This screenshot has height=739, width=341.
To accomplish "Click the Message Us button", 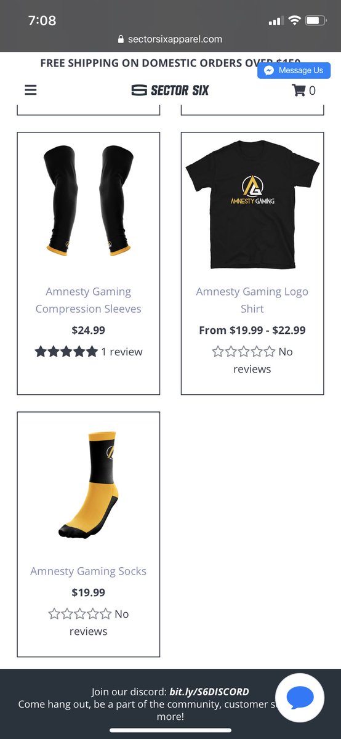I will point(294,70).
